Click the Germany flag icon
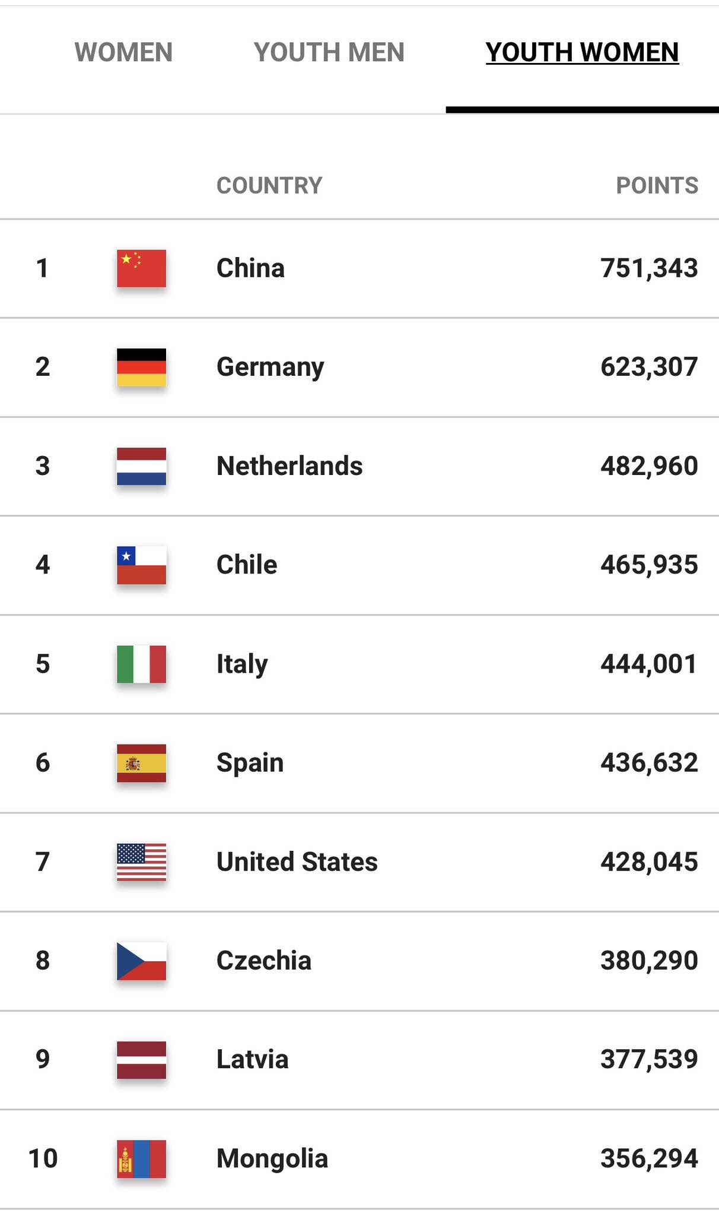 (x=141, y=367)
